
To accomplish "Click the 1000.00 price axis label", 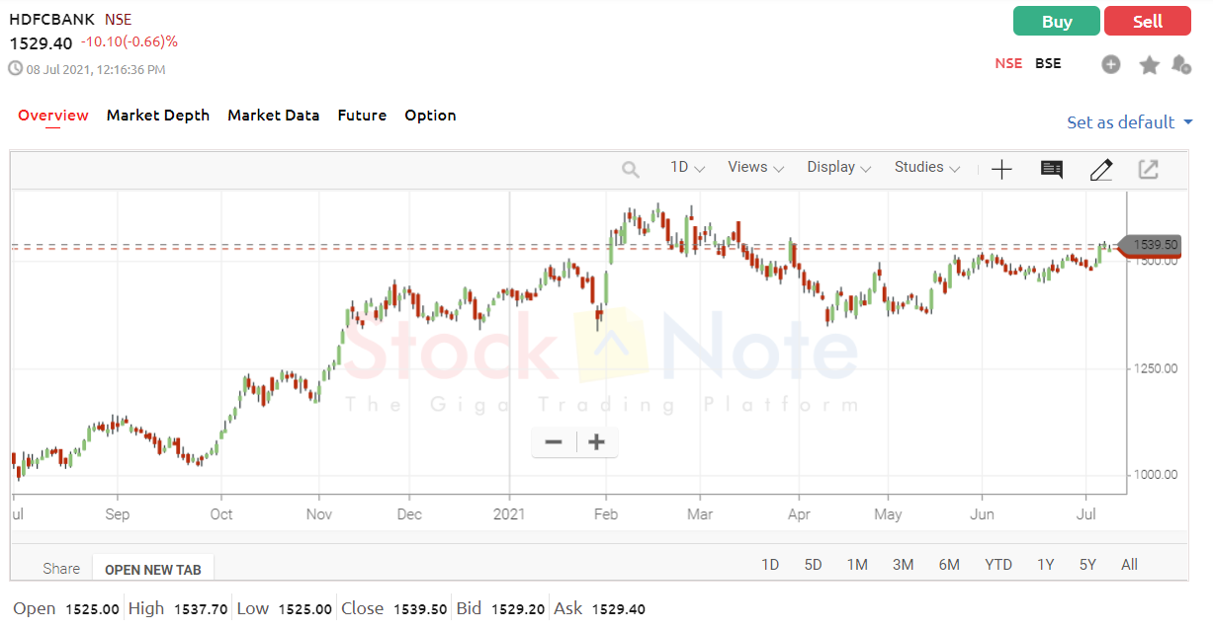I will pos(1156,475).
